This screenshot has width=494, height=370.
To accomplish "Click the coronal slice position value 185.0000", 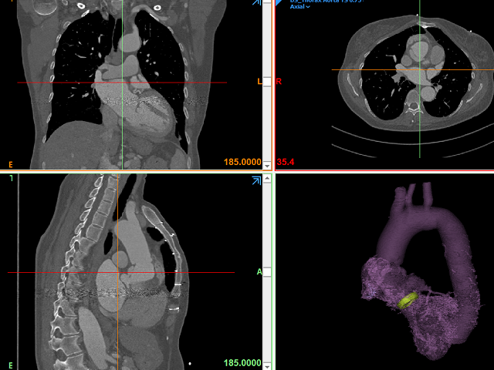I will 242,162.
